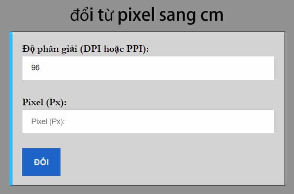The image size is (294, 194).
Task: Place cursor on the value 96
Action: point(35,68)
